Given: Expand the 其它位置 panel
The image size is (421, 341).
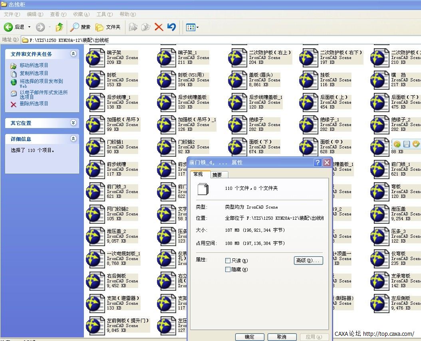Looking at the screenshot, I should pyautogui.click(x=73, y=123).
